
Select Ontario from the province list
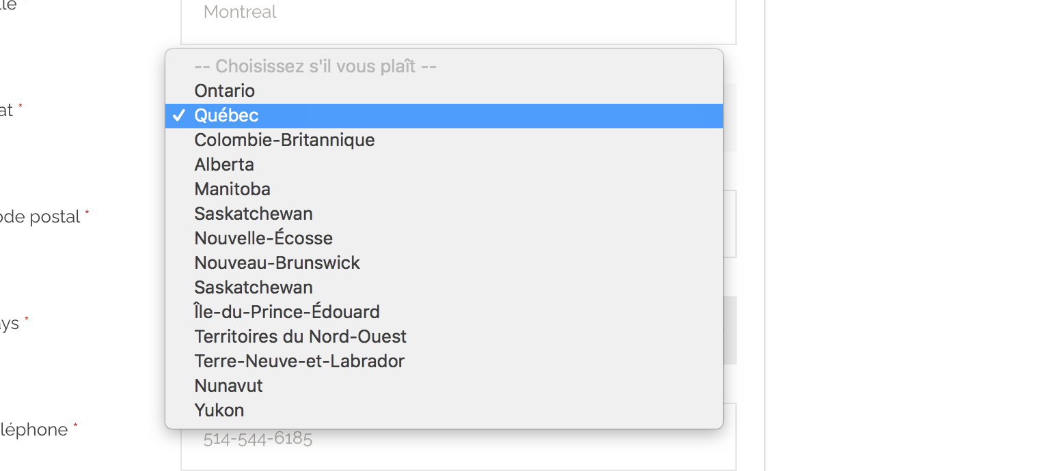tap(444, 91)
